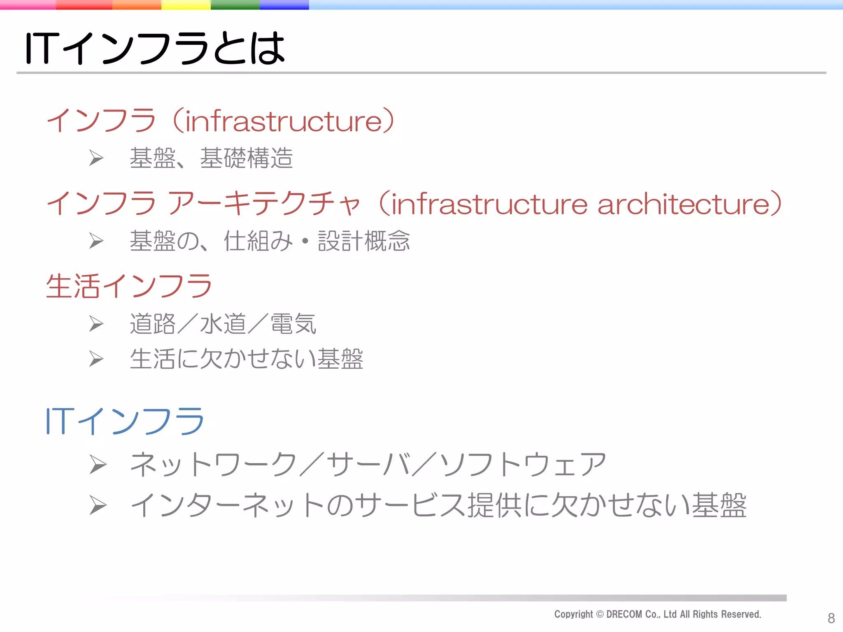Click the bullet ネットワーク／サーバ／ソフトウェア
The image size is (843, 632).
coord(368,464)
